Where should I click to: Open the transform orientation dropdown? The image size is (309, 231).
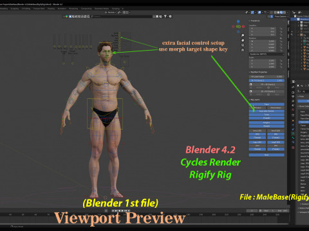click(x=111, y=12)
